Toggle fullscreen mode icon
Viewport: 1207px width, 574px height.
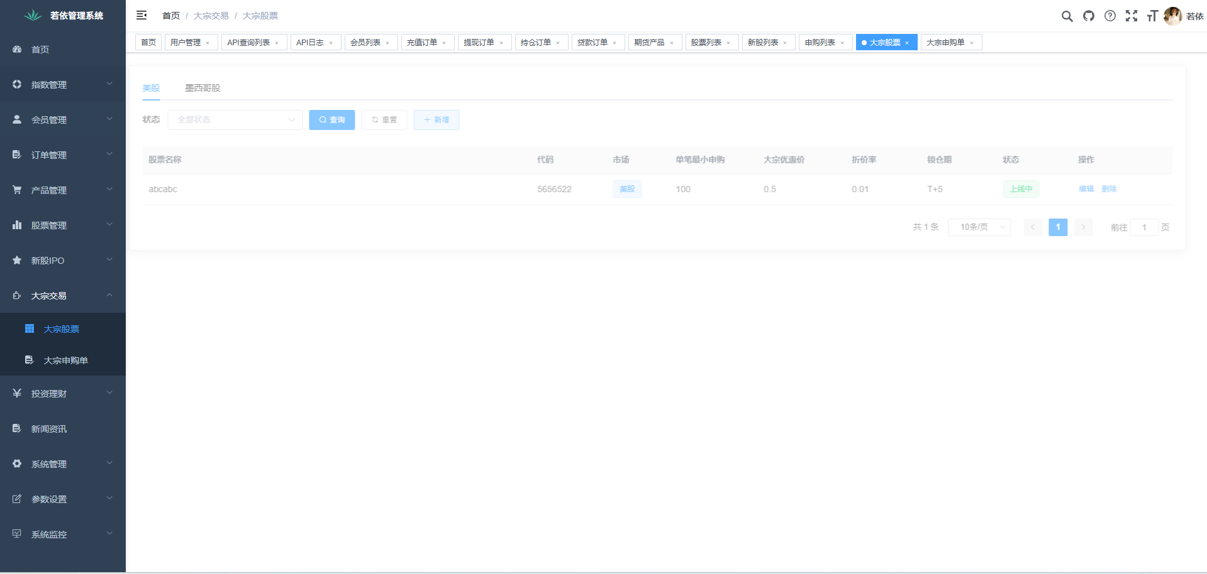[1132, 16]
